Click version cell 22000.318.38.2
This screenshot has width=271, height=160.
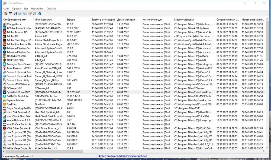click(74, 100)
